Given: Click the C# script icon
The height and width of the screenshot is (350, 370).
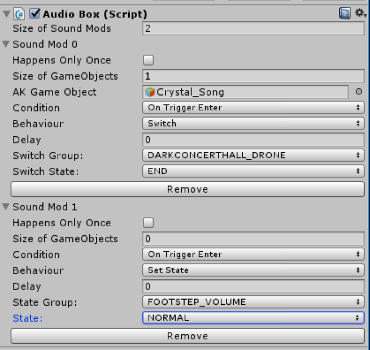Looking at the screenshot, I should click(19, 14).
